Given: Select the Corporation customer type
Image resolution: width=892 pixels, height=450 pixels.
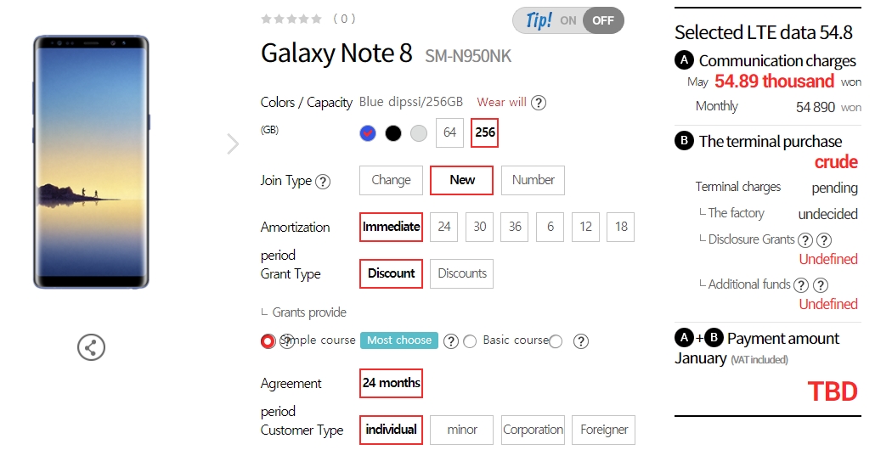Looking at the screenshot, I should point(533,430).
